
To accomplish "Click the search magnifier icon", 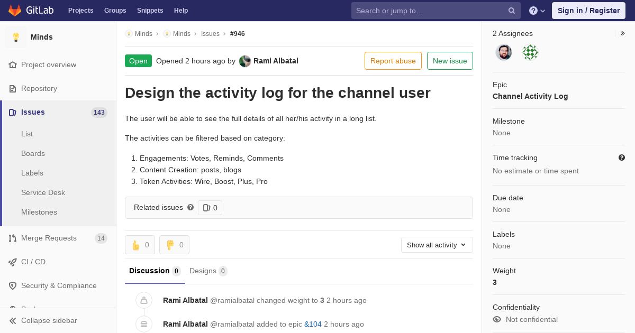I will point(512,11).
